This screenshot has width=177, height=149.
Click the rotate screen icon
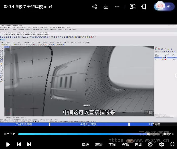coord(144,7)
